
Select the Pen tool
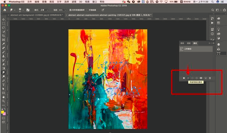pyautogui.click(x=4, y=81)
